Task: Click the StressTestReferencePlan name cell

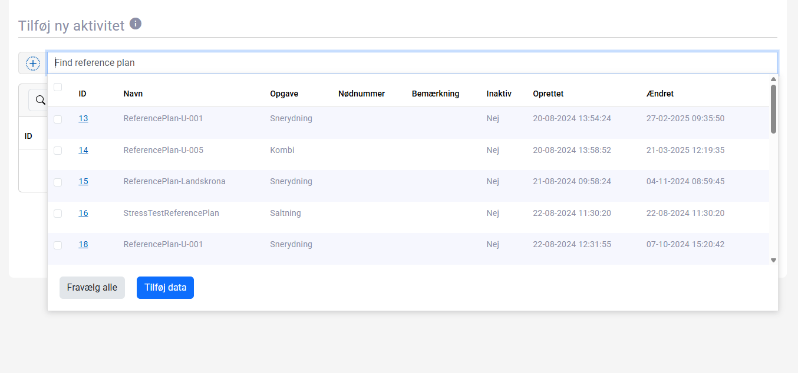Action: (172, 213)
